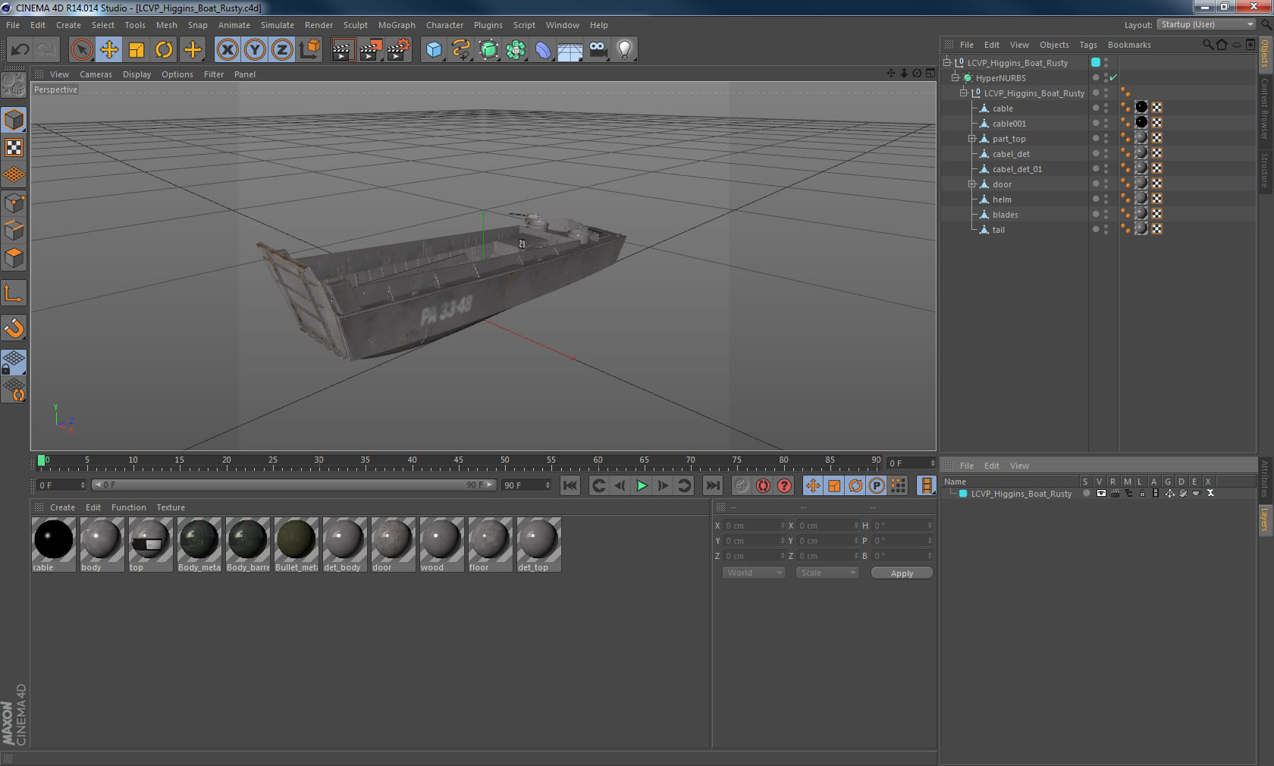Click the coordinate system icon
The height and width of the screenshot is (766, 1274).
pos(309,50)
